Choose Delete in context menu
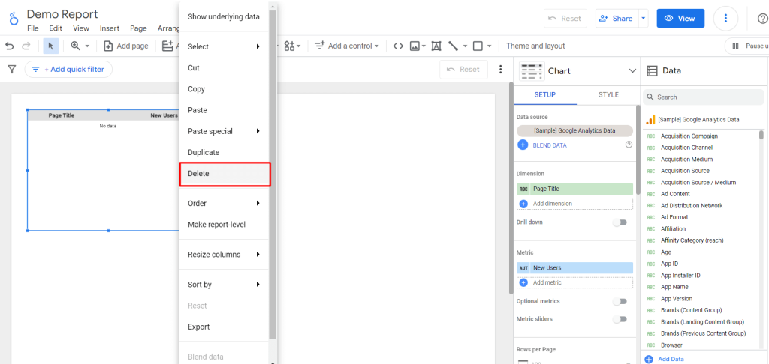Image resolution: width=769 pixels, height=364 pixels. pyautogui.click(x=225, y=175)
